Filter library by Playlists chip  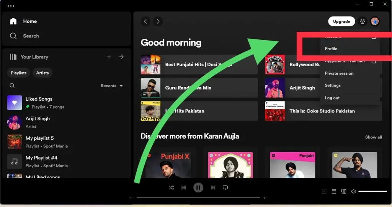coord(18,73)
